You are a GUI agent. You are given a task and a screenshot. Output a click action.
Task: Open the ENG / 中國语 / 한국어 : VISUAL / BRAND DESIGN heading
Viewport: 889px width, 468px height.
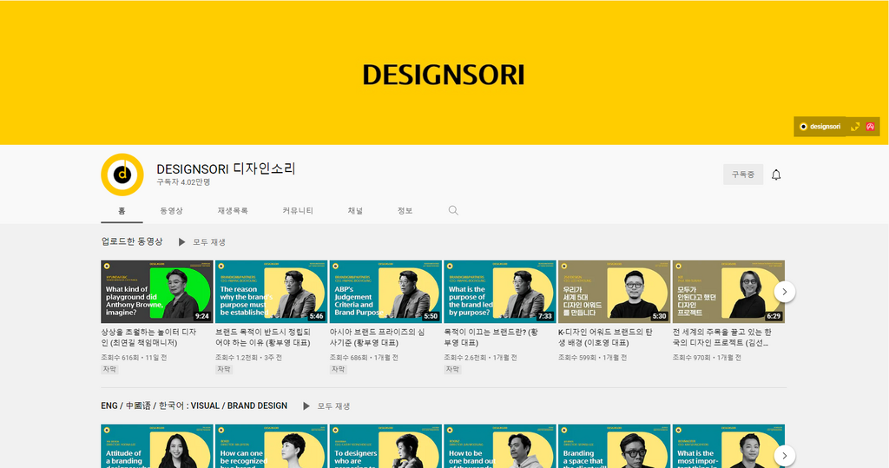[194, 405]
